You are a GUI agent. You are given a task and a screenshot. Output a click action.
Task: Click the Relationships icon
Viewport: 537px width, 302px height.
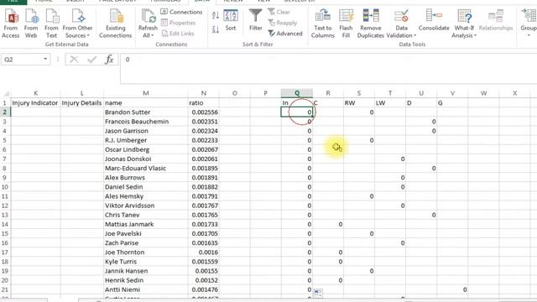pos(496,20)
